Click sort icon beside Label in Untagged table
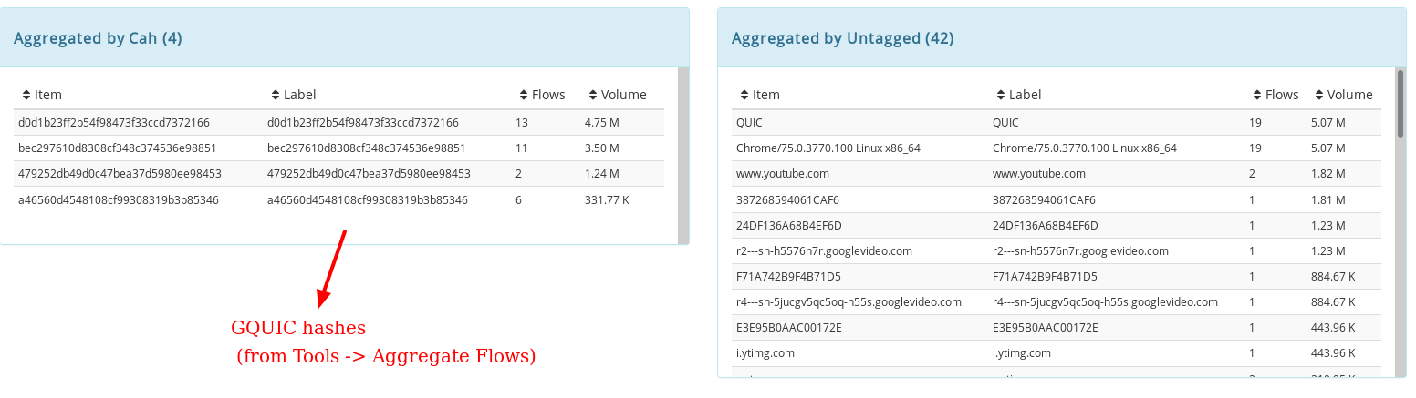 click(x=1000, y=95)
